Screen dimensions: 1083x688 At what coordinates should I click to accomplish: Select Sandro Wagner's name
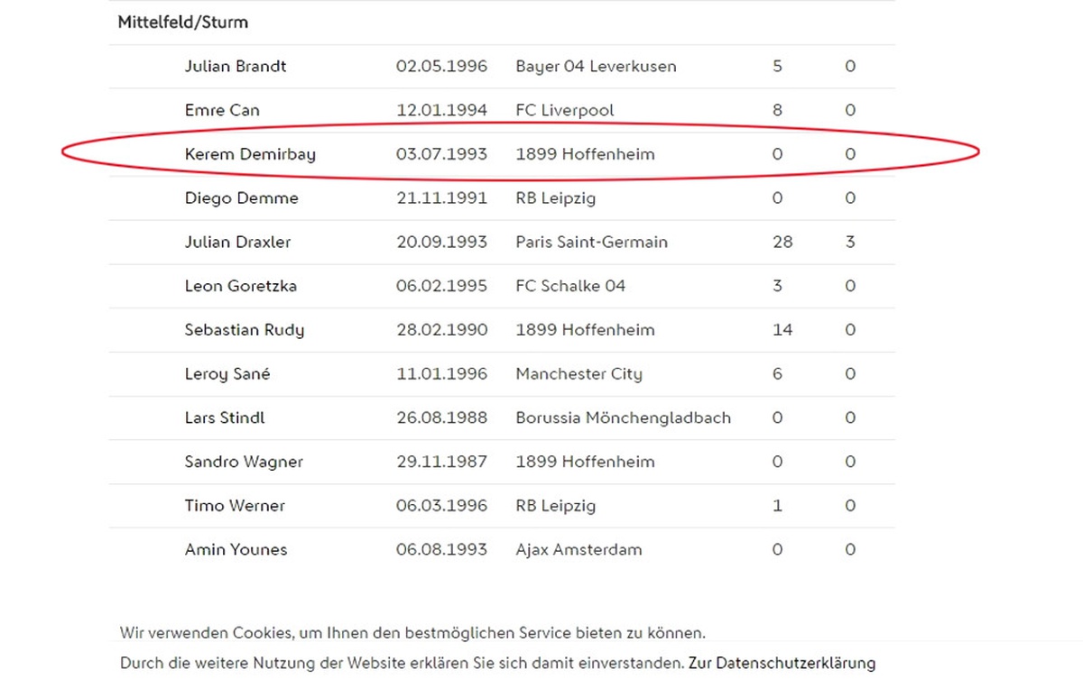[244, 463]
